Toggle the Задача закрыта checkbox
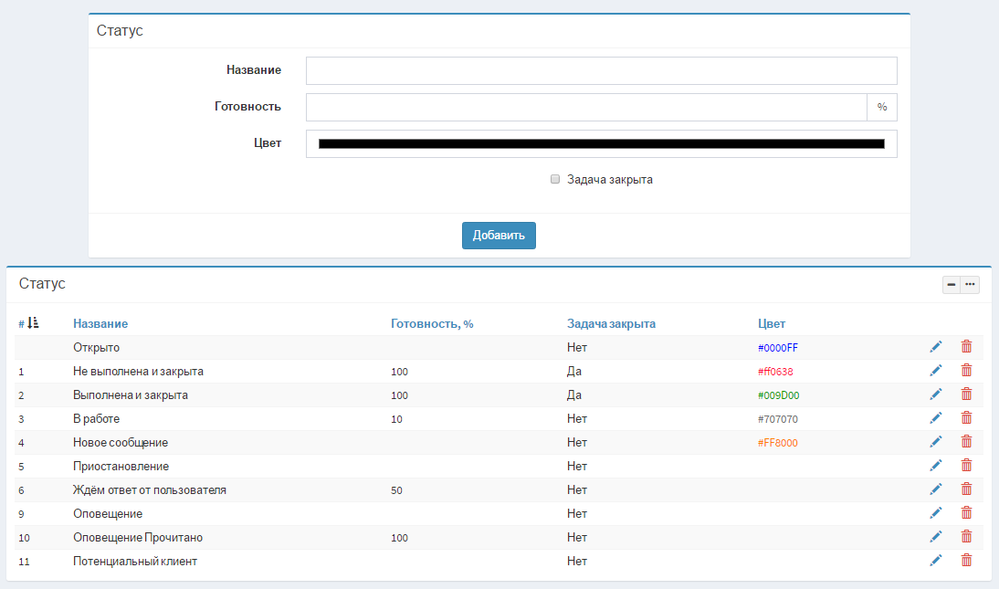 (x=555, y=179)
